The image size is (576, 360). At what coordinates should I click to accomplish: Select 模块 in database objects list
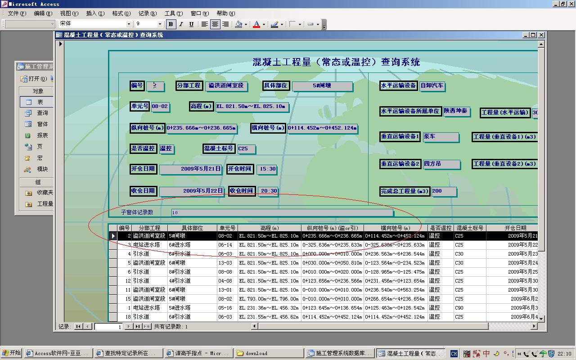(x=36, y=169)
